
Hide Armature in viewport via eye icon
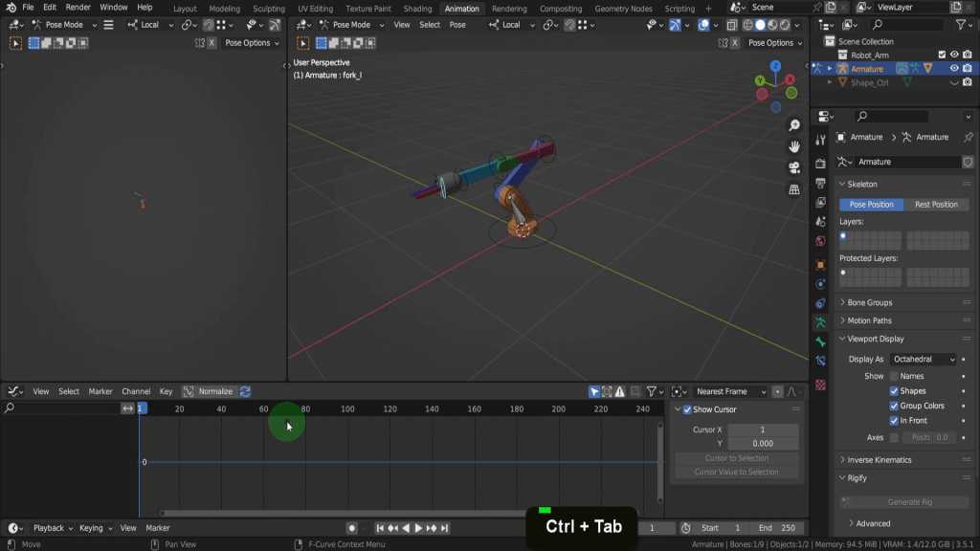click(954, 69)
